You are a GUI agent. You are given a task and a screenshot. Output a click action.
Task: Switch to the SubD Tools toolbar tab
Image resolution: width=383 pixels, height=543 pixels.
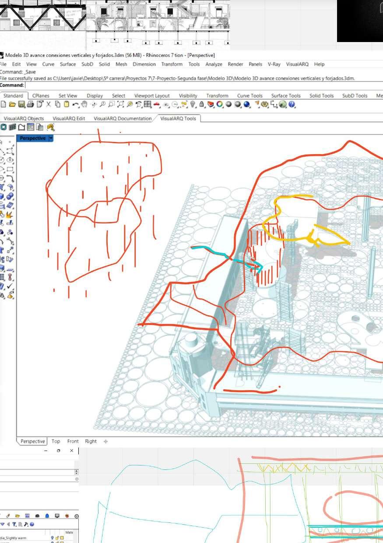(355, 95)
